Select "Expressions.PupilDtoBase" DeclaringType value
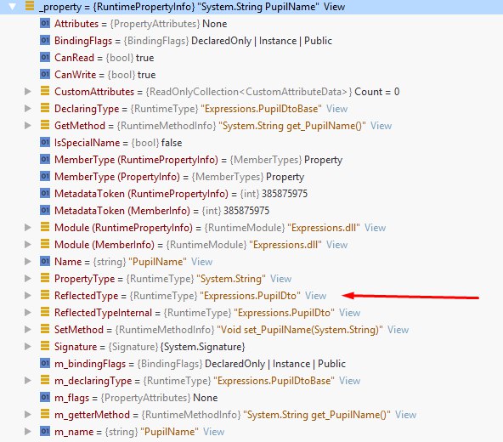Viewport: 503px width, 442px height. (x=261, y=109)
